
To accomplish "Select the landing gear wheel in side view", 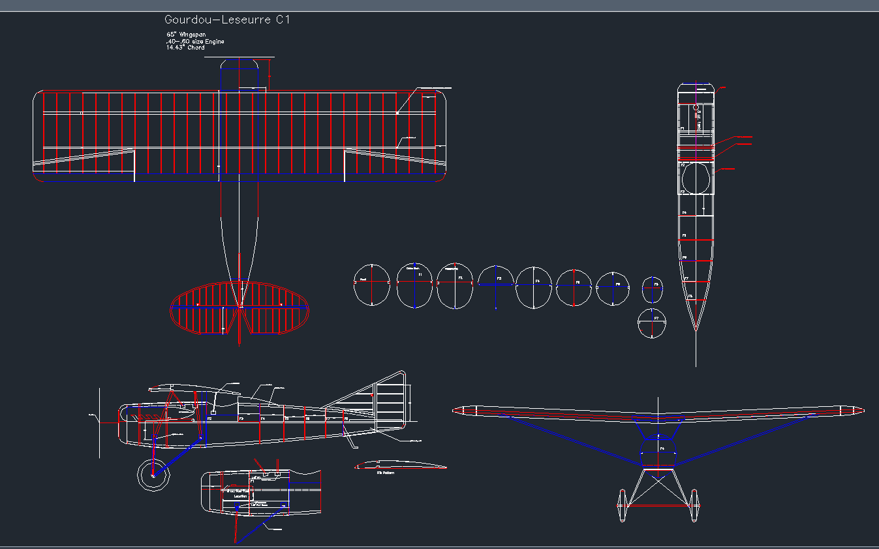I will (x=155, y=477).
